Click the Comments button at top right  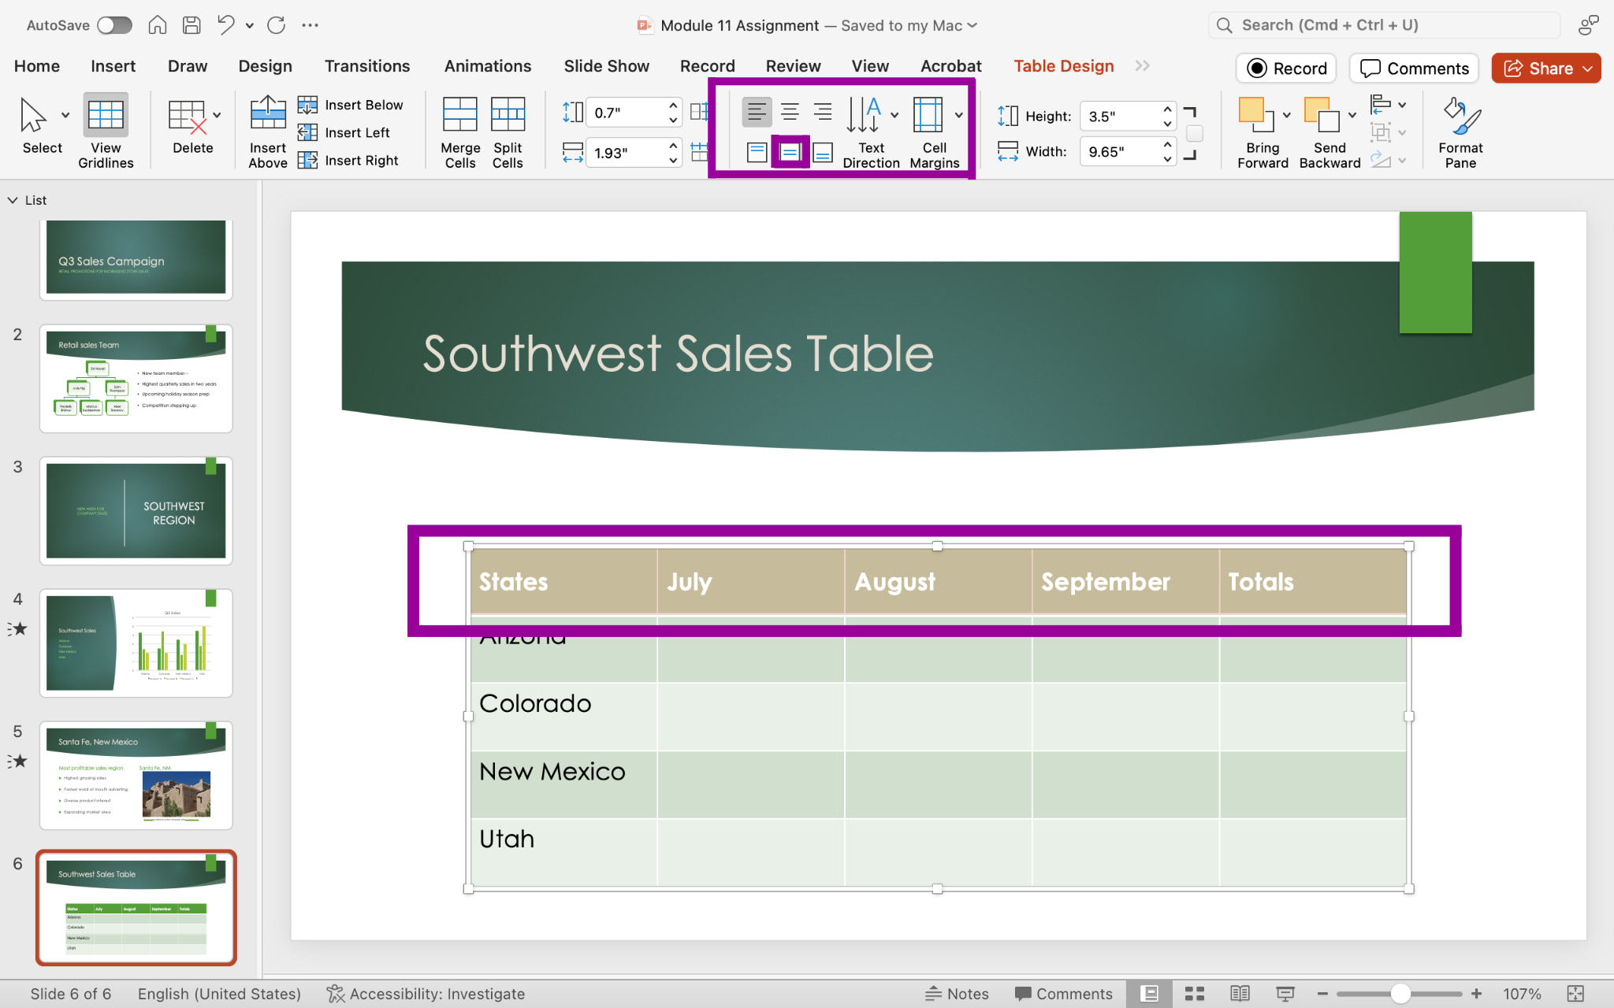point(1414,69)
